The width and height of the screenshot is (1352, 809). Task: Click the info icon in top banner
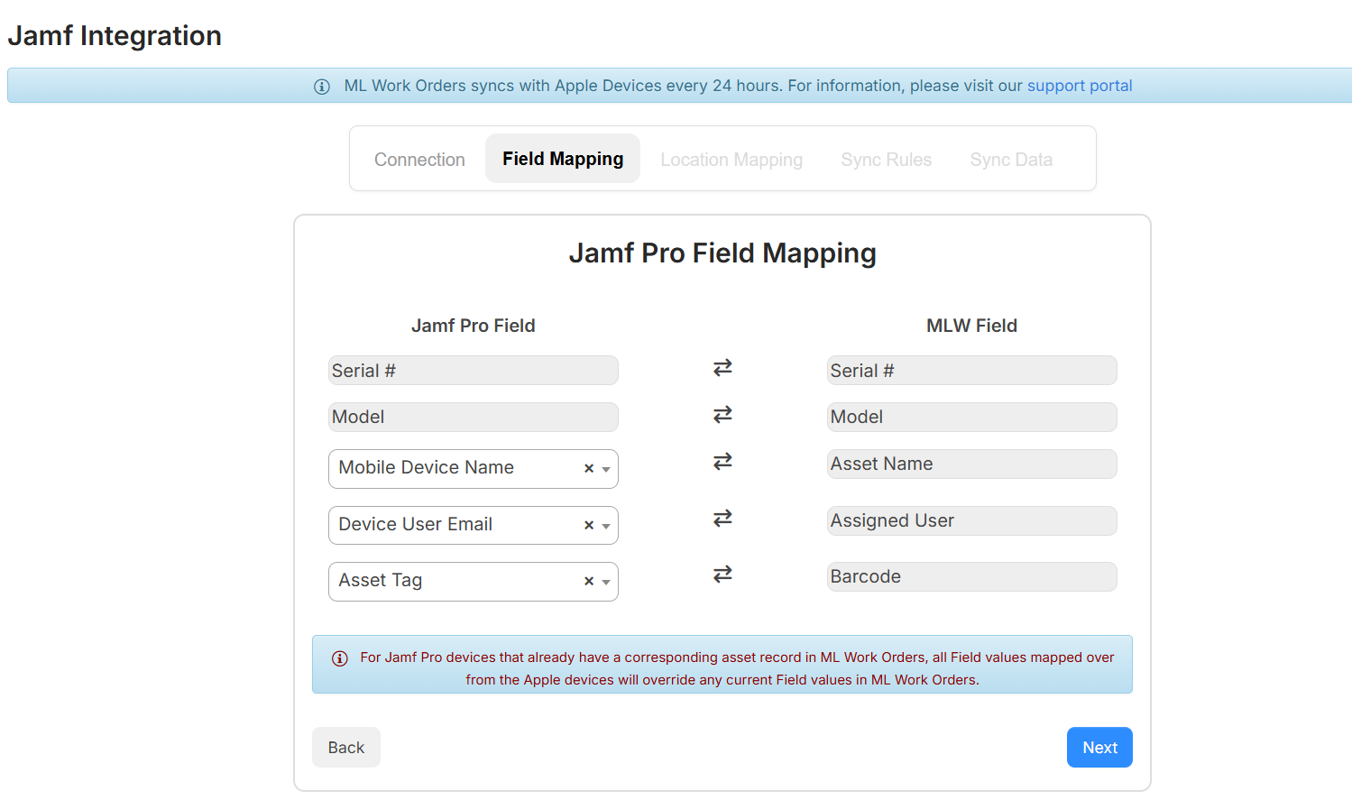pos(322,87)
